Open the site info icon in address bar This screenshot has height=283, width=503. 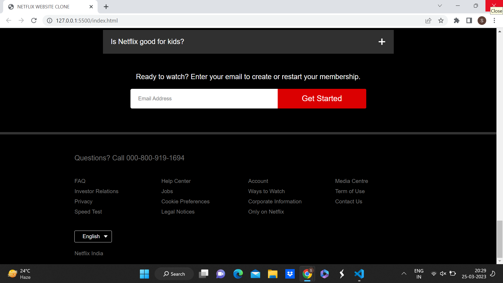pyautogui.click(x=49, y=20)
